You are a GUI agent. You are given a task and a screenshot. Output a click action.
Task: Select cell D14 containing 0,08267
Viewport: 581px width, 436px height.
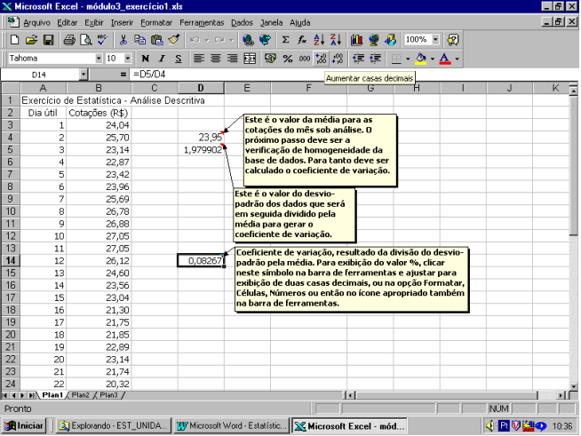(200, 260)
